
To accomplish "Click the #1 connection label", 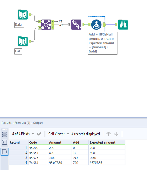I will tap(61, 25).
